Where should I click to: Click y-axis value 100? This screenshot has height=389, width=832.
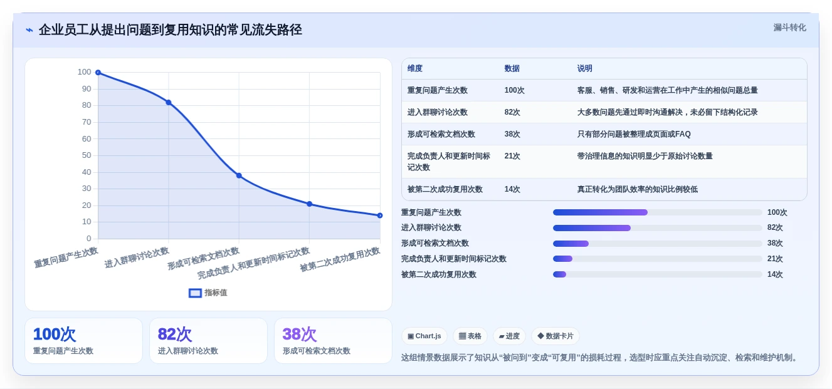point(84,72)
